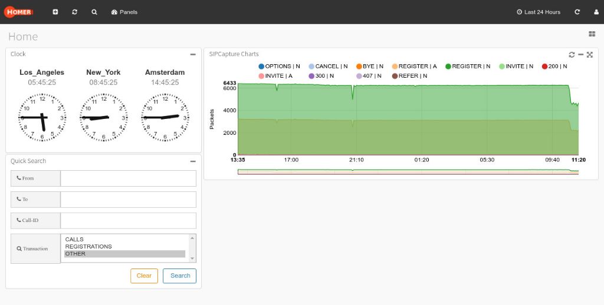The height and width of the screenshot is (305, 604).
Task: Open the dashboard grid layout icon
Action: (592, 34)
